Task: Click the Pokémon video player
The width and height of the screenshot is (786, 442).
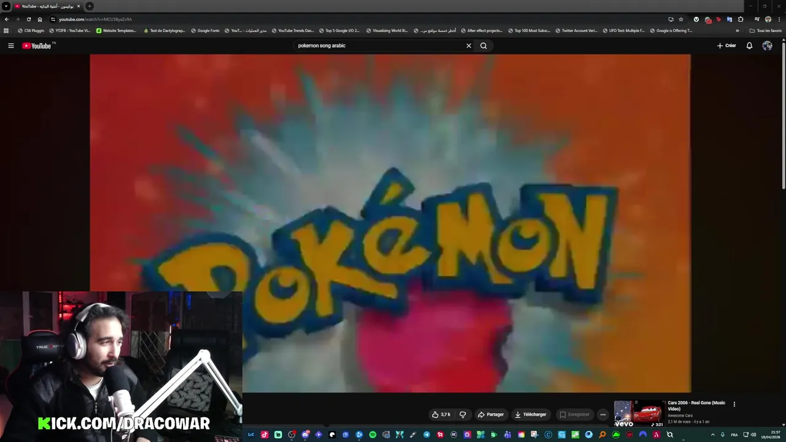Action: point(390,223)
